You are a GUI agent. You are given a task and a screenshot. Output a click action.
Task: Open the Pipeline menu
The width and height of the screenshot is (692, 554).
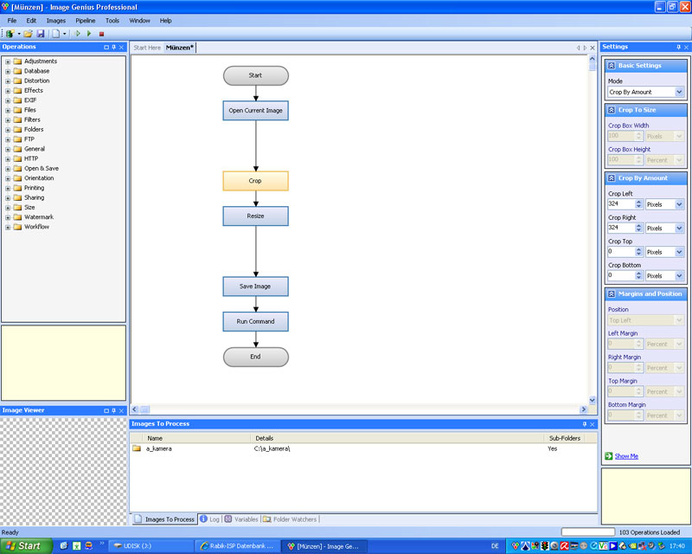click(x=85, y=20)
